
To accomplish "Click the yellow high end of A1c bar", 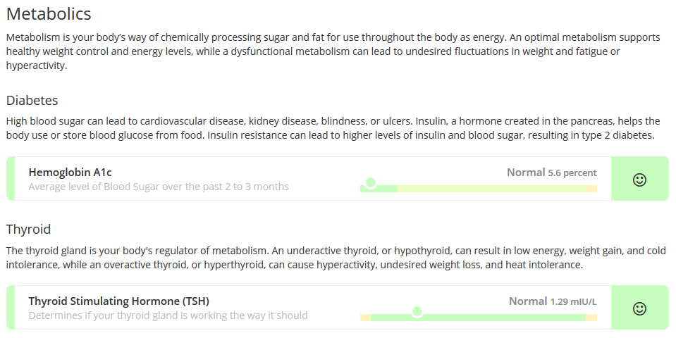I will tap(591, 189).
